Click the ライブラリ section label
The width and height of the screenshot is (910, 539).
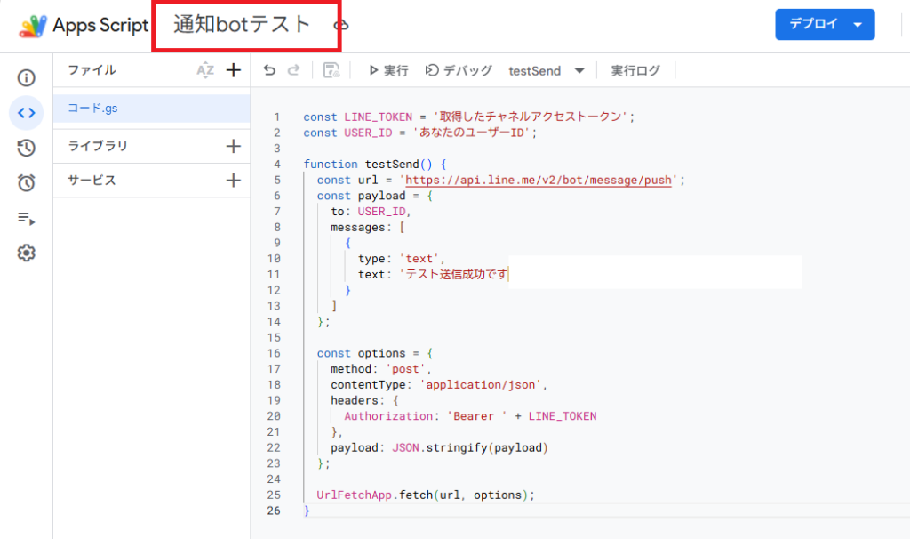coord(98,146)
